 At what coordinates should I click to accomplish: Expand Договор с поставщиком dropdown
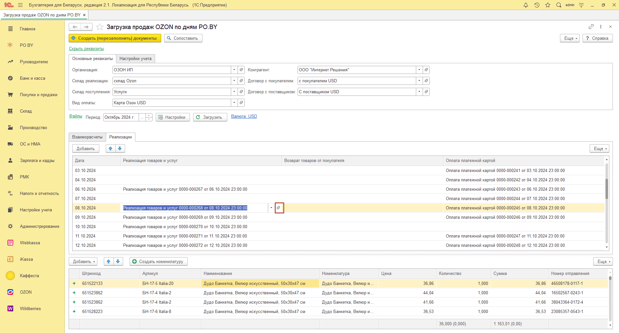[x=419, y=92]
